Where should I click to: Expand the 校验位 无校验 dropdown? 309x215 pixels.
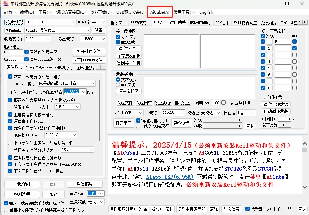click(218, 113)
